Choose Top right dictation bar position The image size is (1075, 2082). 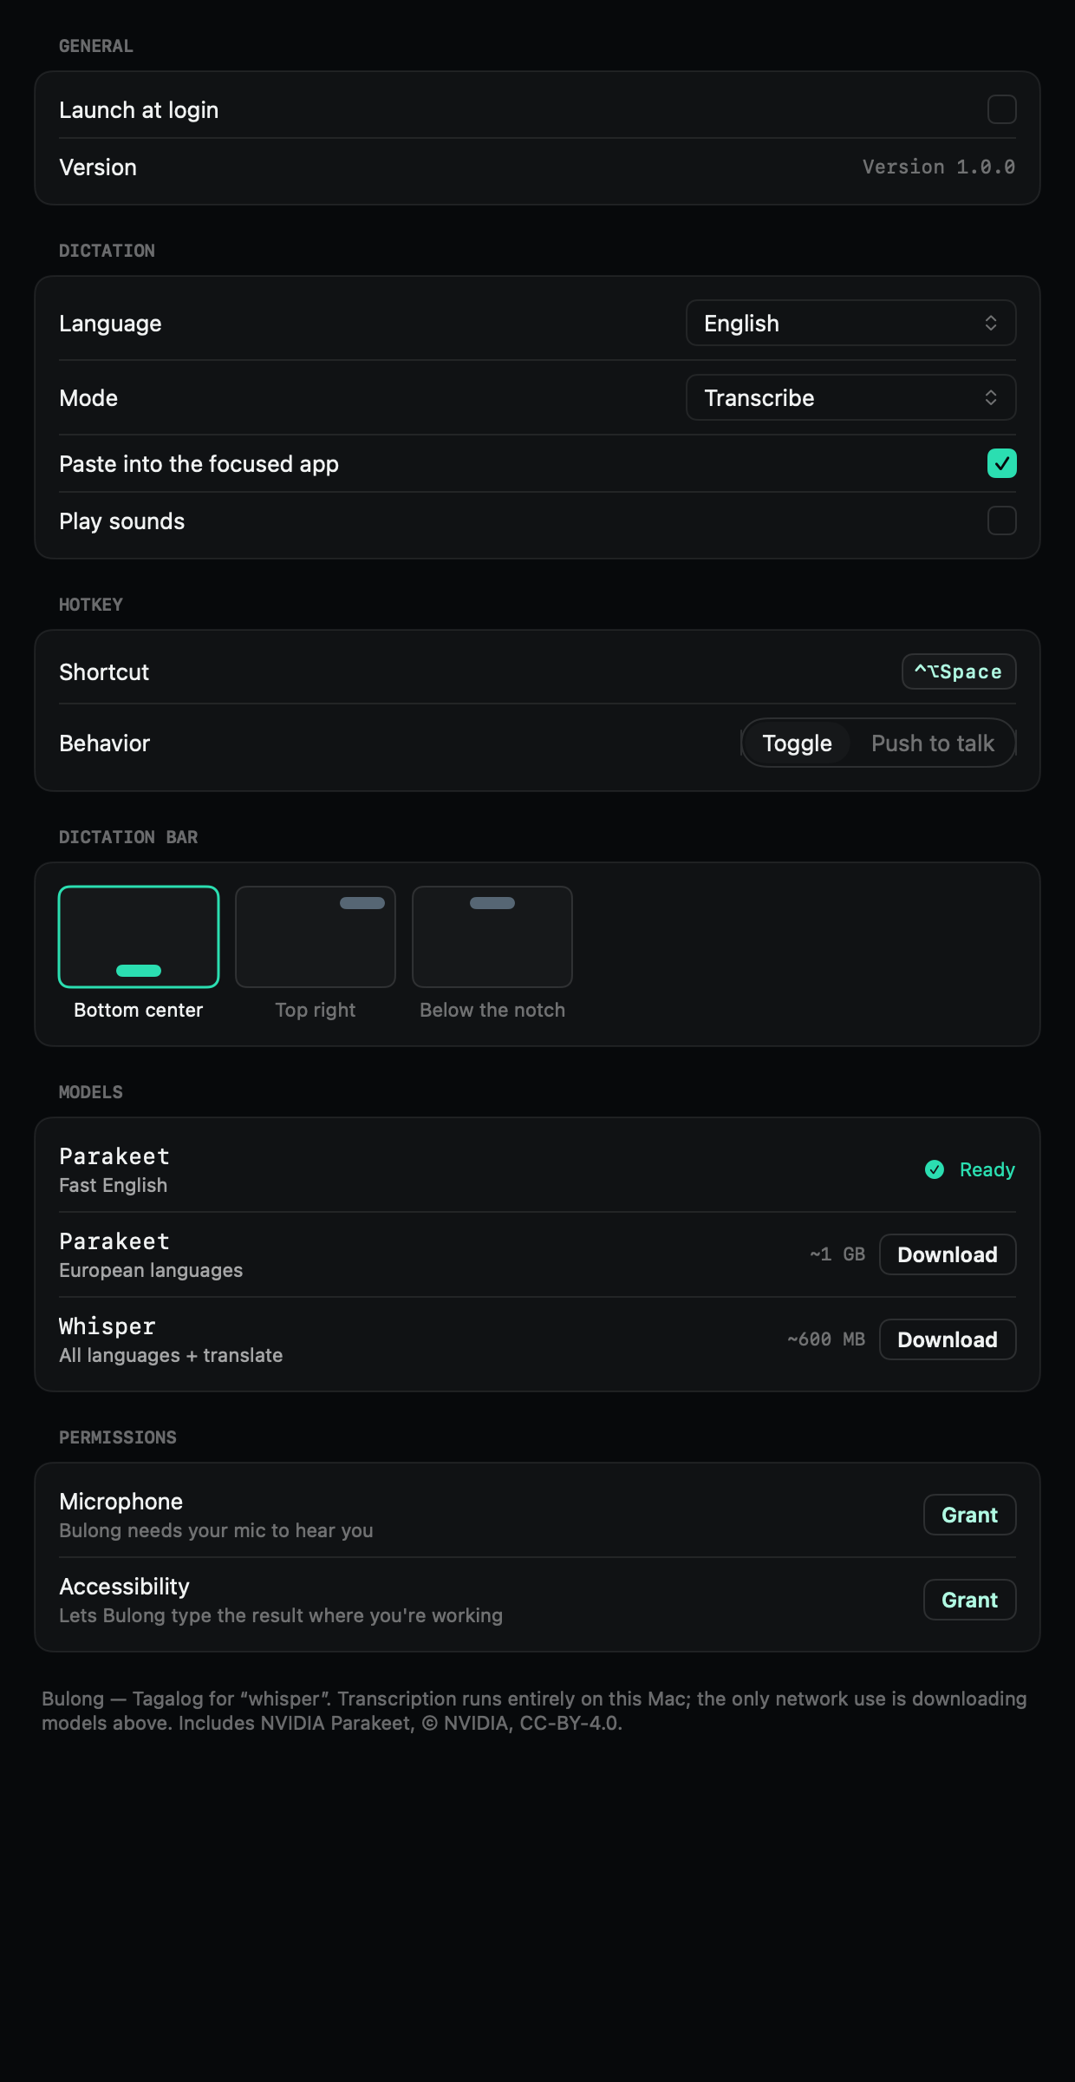316,937
